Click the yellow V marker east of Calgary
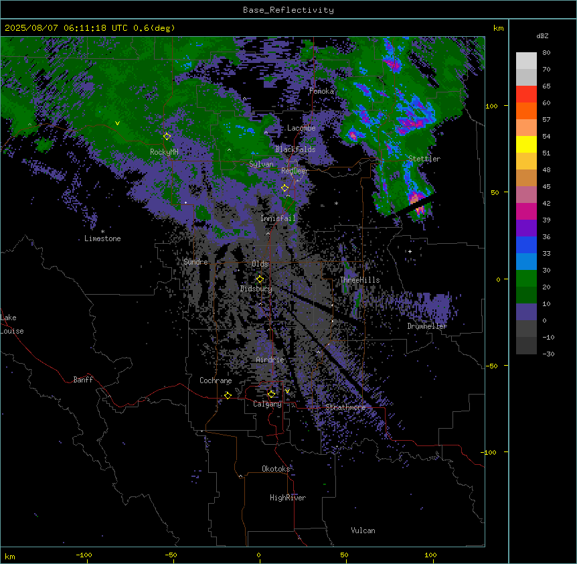This screenshot has height=564, width=577. [287, 391]
